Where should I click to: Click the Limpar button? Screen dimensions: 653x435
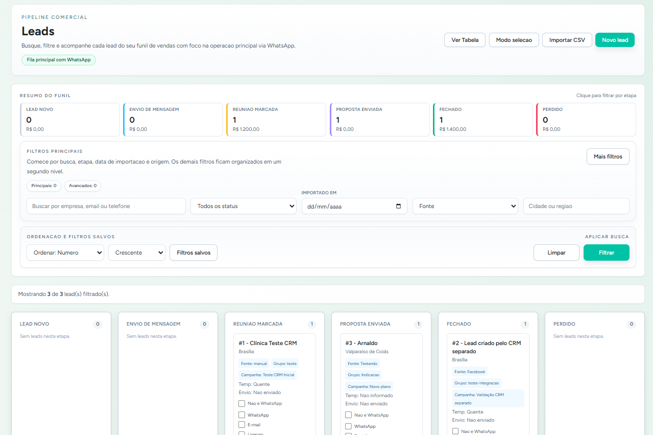[557, 253]
